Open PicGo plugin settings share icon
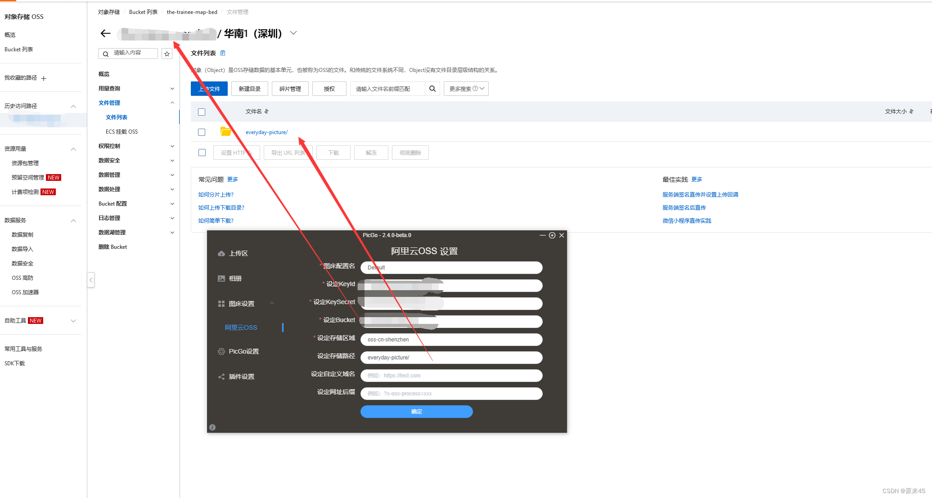Image resolution: width=932 pixels, height=498 pixels. [221, 377]
